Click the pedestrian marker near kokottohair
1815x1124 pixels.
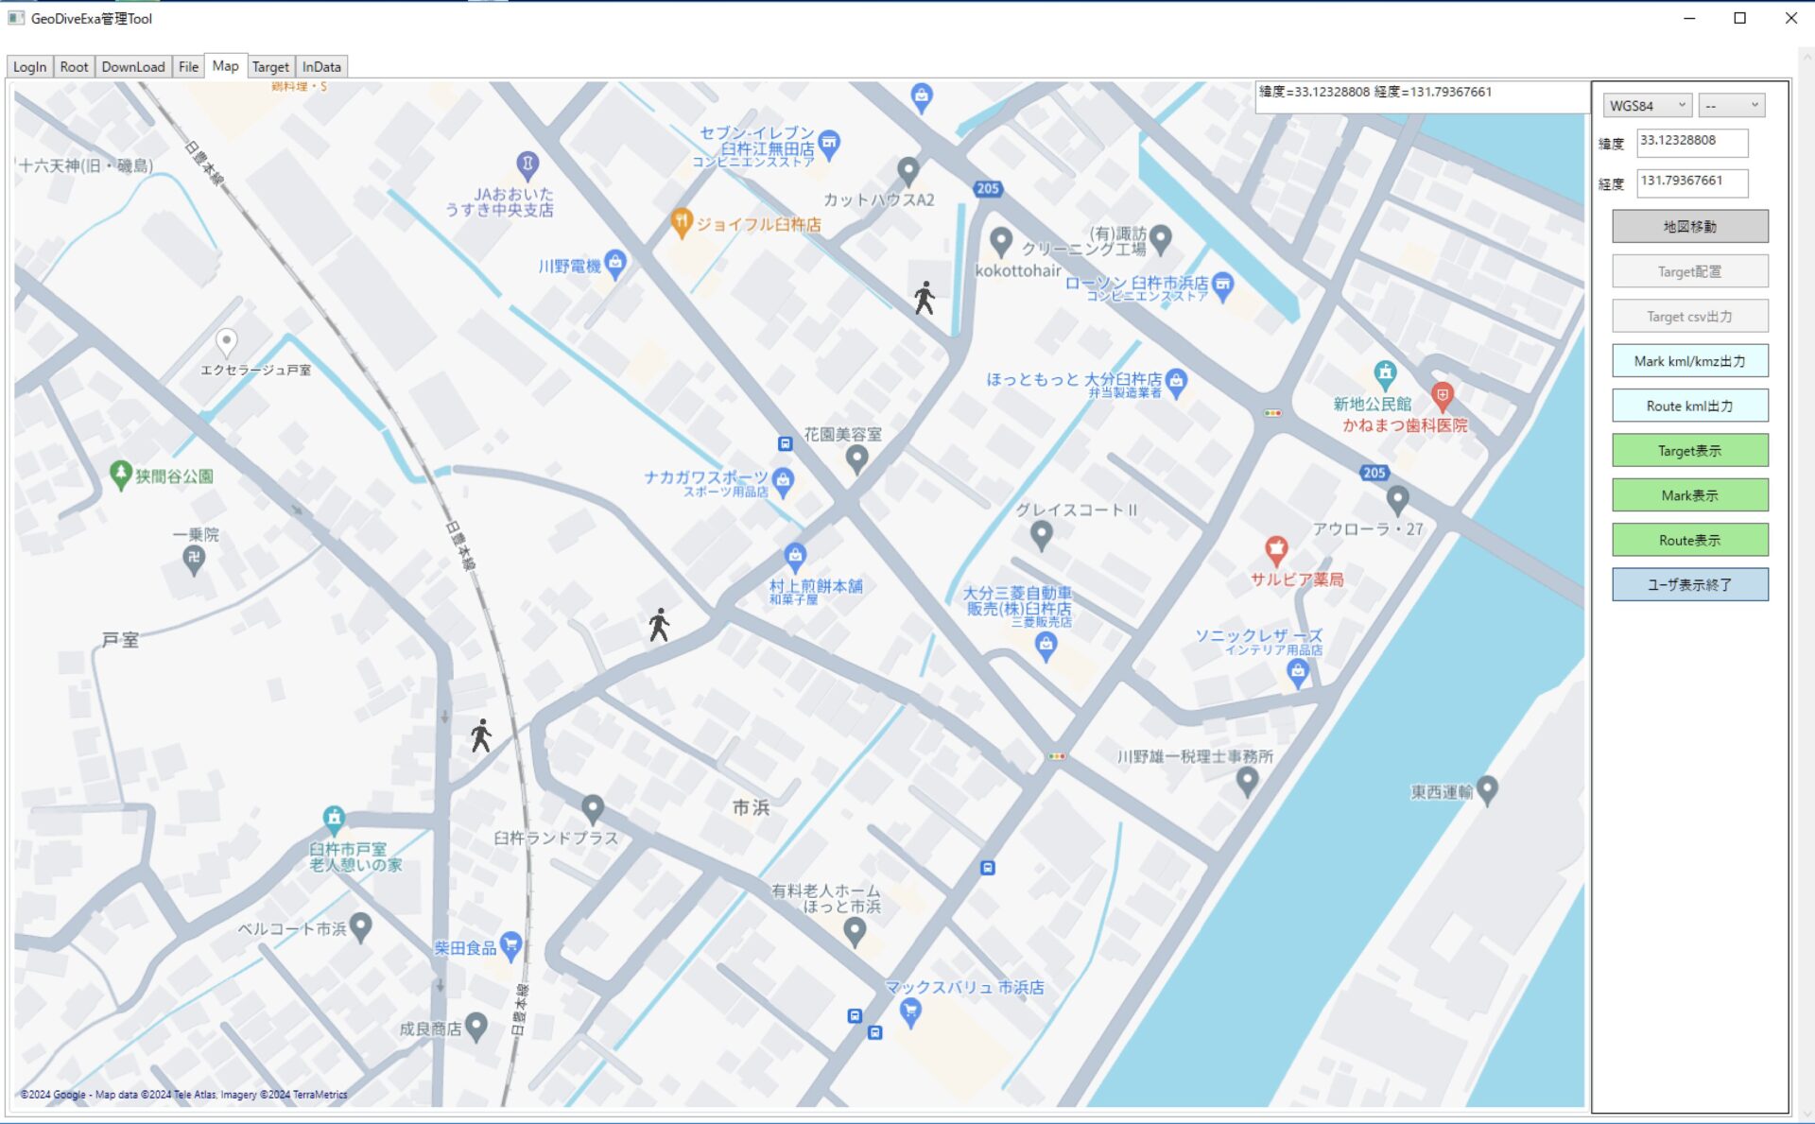pos(925,298)
